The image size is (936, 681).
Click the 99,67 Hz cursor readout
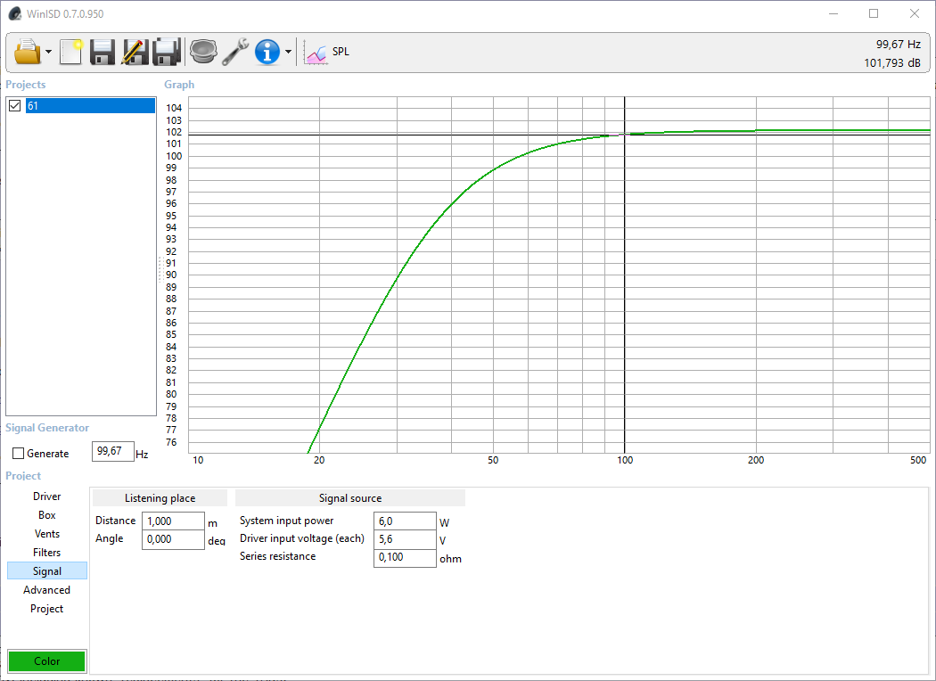[x=898, y=45]
